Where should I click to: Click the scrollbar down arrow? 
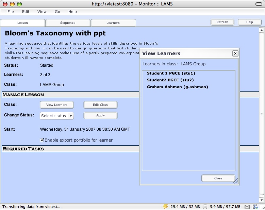pos(261,200)
